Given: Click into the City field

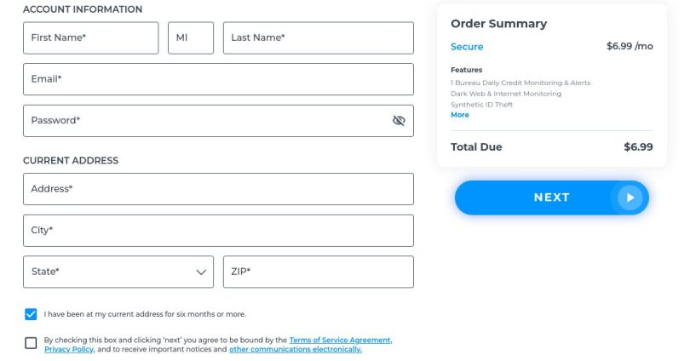Looking at the screenshot, I should 218,231.
